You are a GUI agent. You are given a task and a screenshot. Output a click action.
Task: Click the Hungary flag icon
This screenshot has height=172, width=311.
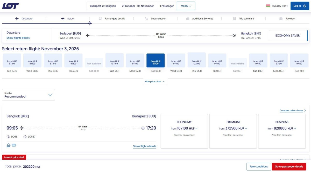pyautogui.click(x=268, y=6)
